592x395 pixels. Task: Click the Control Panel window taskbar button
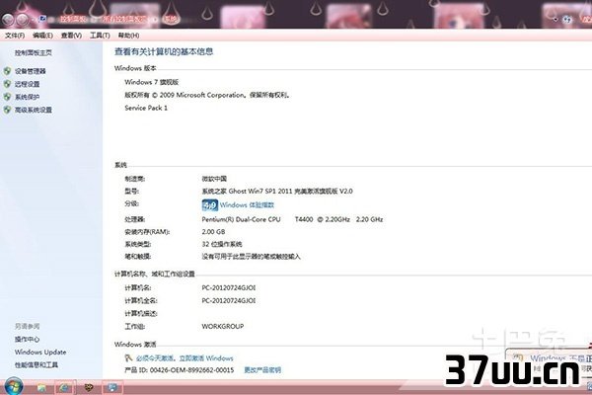click(x=112, y=387)
